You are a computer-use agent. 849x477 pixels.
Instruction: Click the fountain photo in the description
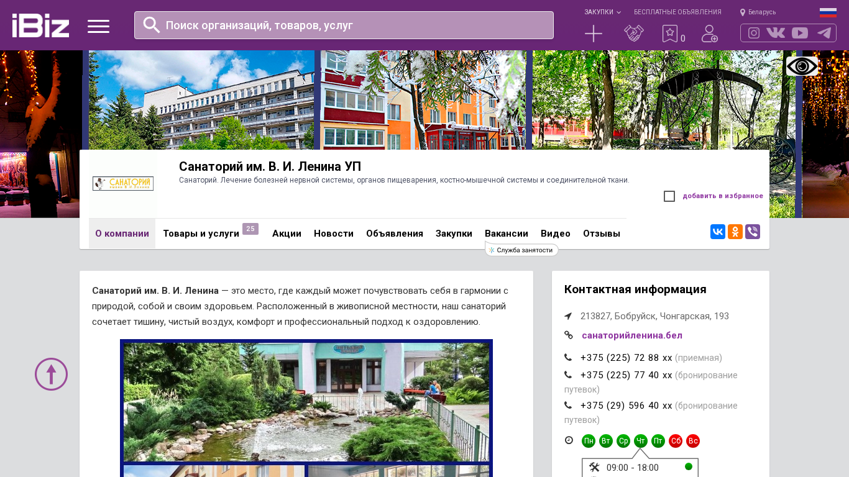tap(306, 402)
